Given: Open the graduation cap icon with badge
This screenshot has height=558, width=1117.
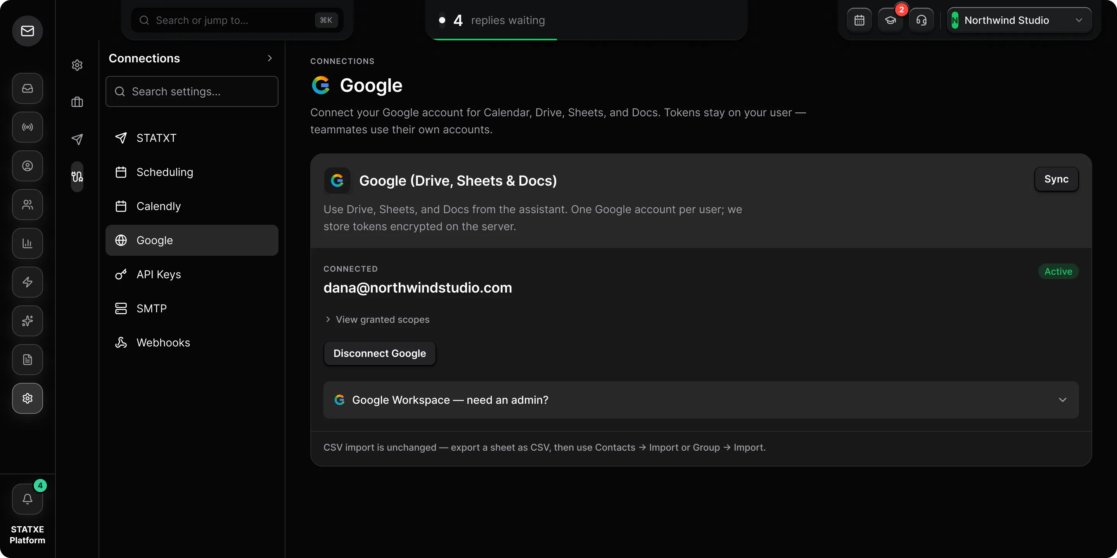Looking at the screenshot, I should [890, 21].
